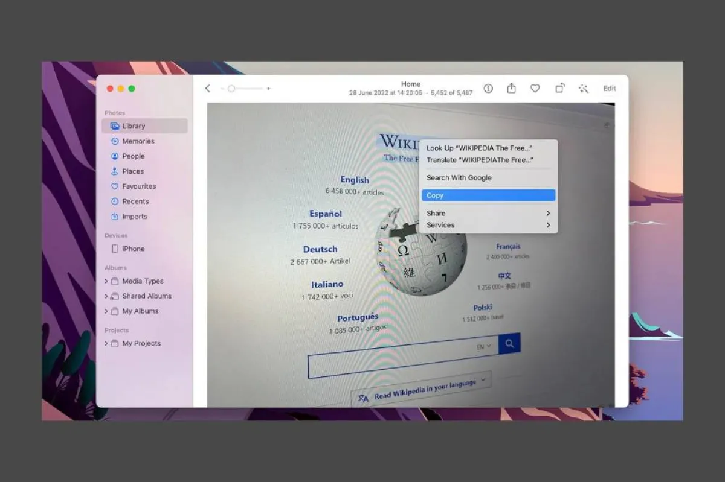Open Places in the sidebar

(x=132, y=171)
